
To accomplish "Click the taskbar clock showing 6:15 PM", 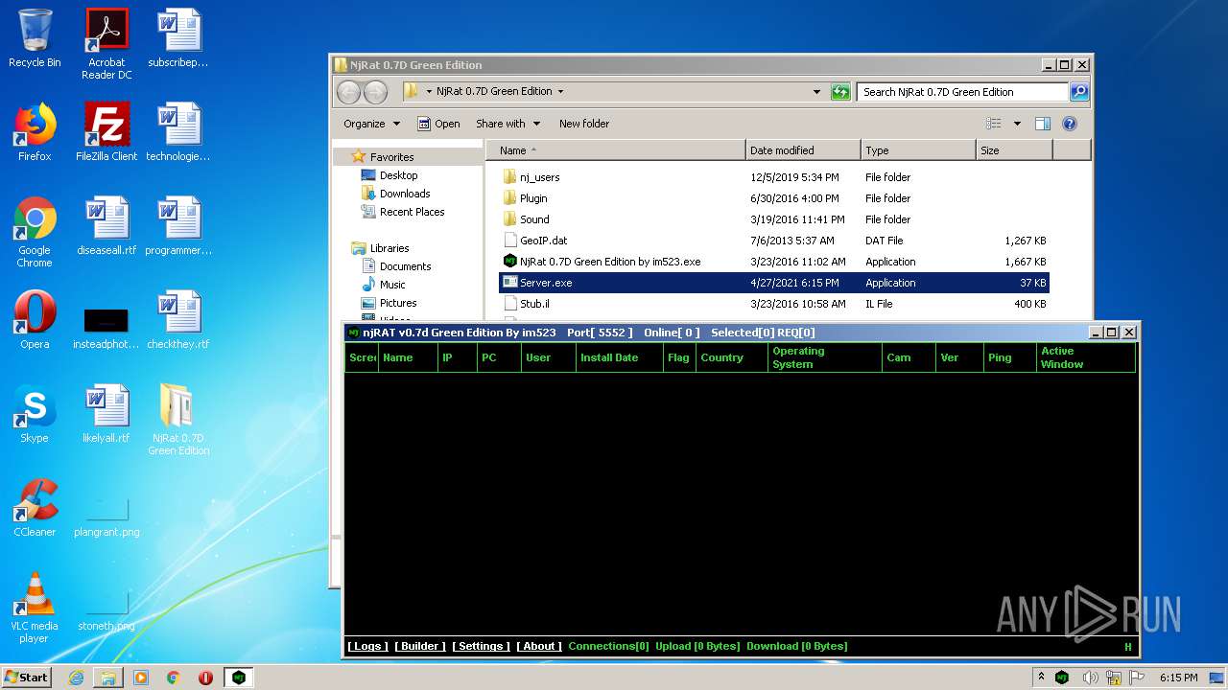I will [1178, 678].
